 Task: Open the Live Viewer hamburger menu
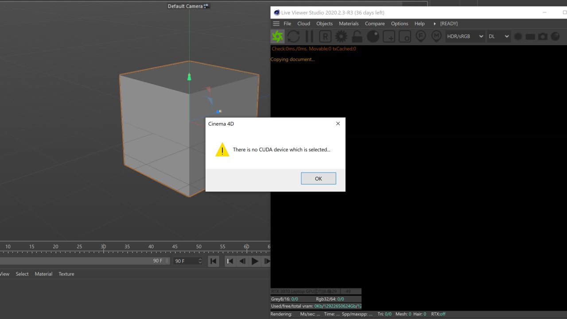276,23
